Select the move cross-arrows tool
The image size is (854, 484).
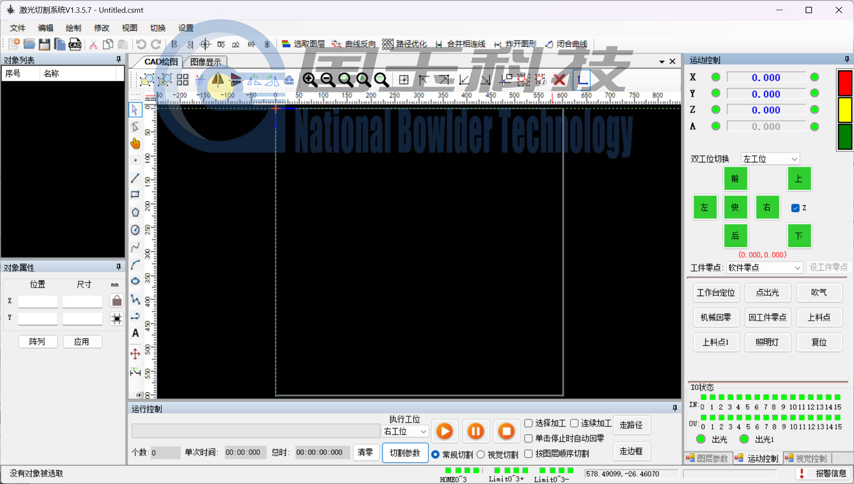pos(135,353)
